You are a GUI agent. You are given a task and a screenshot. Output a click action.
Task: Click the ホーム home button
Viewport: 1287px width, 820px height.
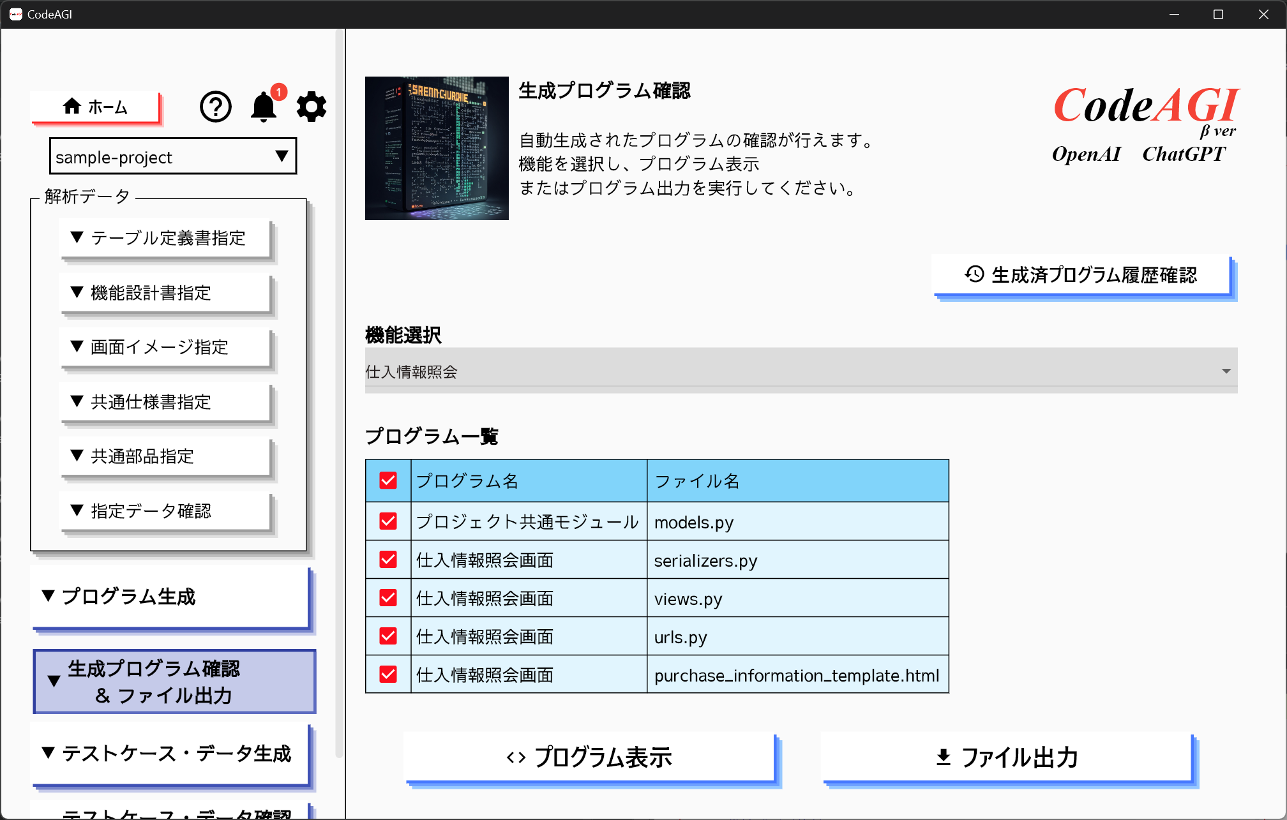[95, 107]
